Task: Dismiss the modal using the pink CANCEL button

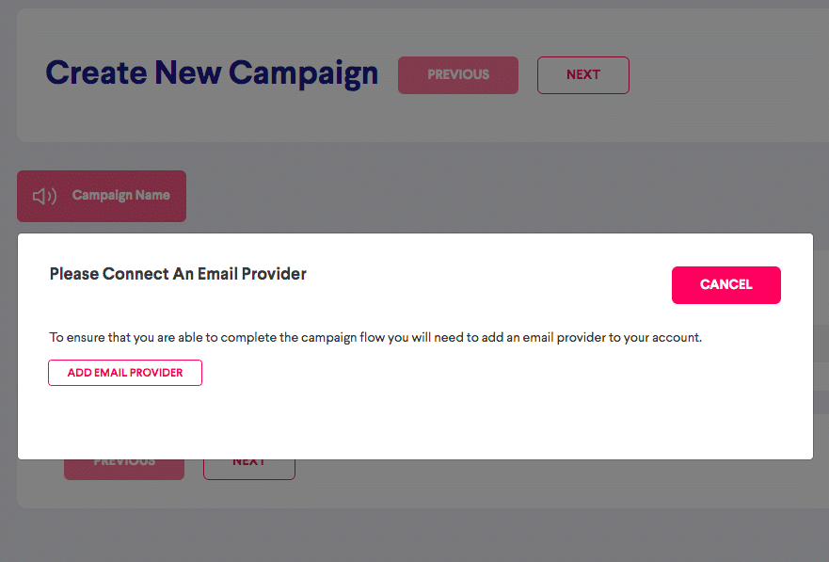Action: [x=725, y=285]
